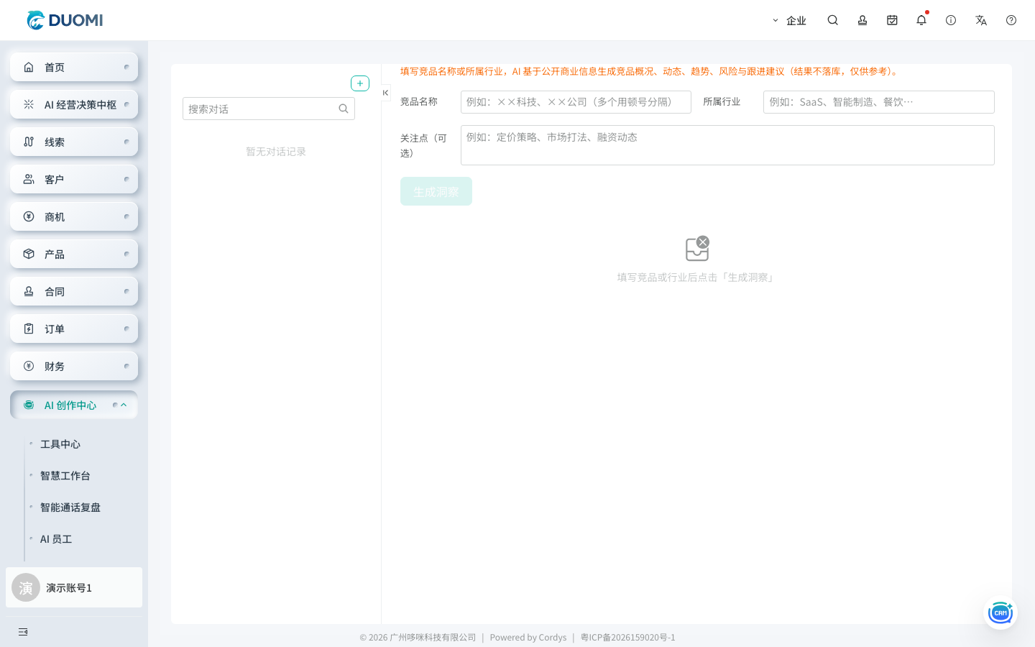The image size is (1035, 647).
Task: Click the info circle icon
Action: (x=951, y=20)
